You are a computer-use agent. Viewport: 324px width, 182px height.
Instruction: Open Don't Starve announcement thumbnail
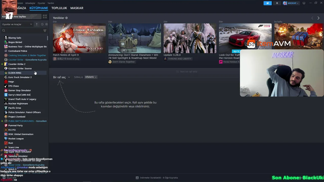coord(134,38)
